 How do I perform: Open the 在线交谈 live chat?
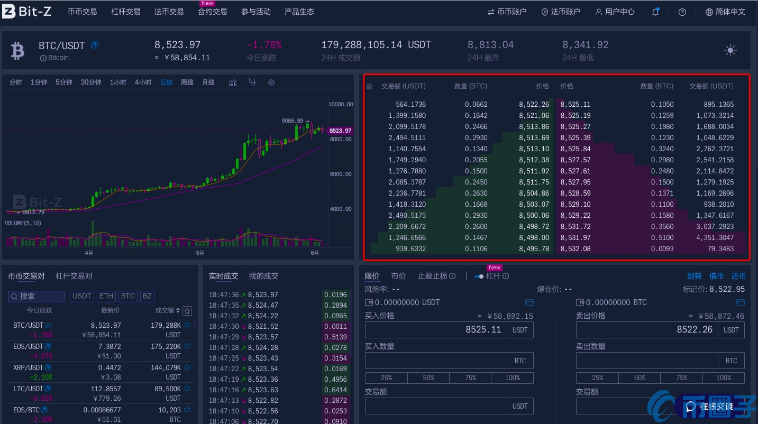pos(709,407)
